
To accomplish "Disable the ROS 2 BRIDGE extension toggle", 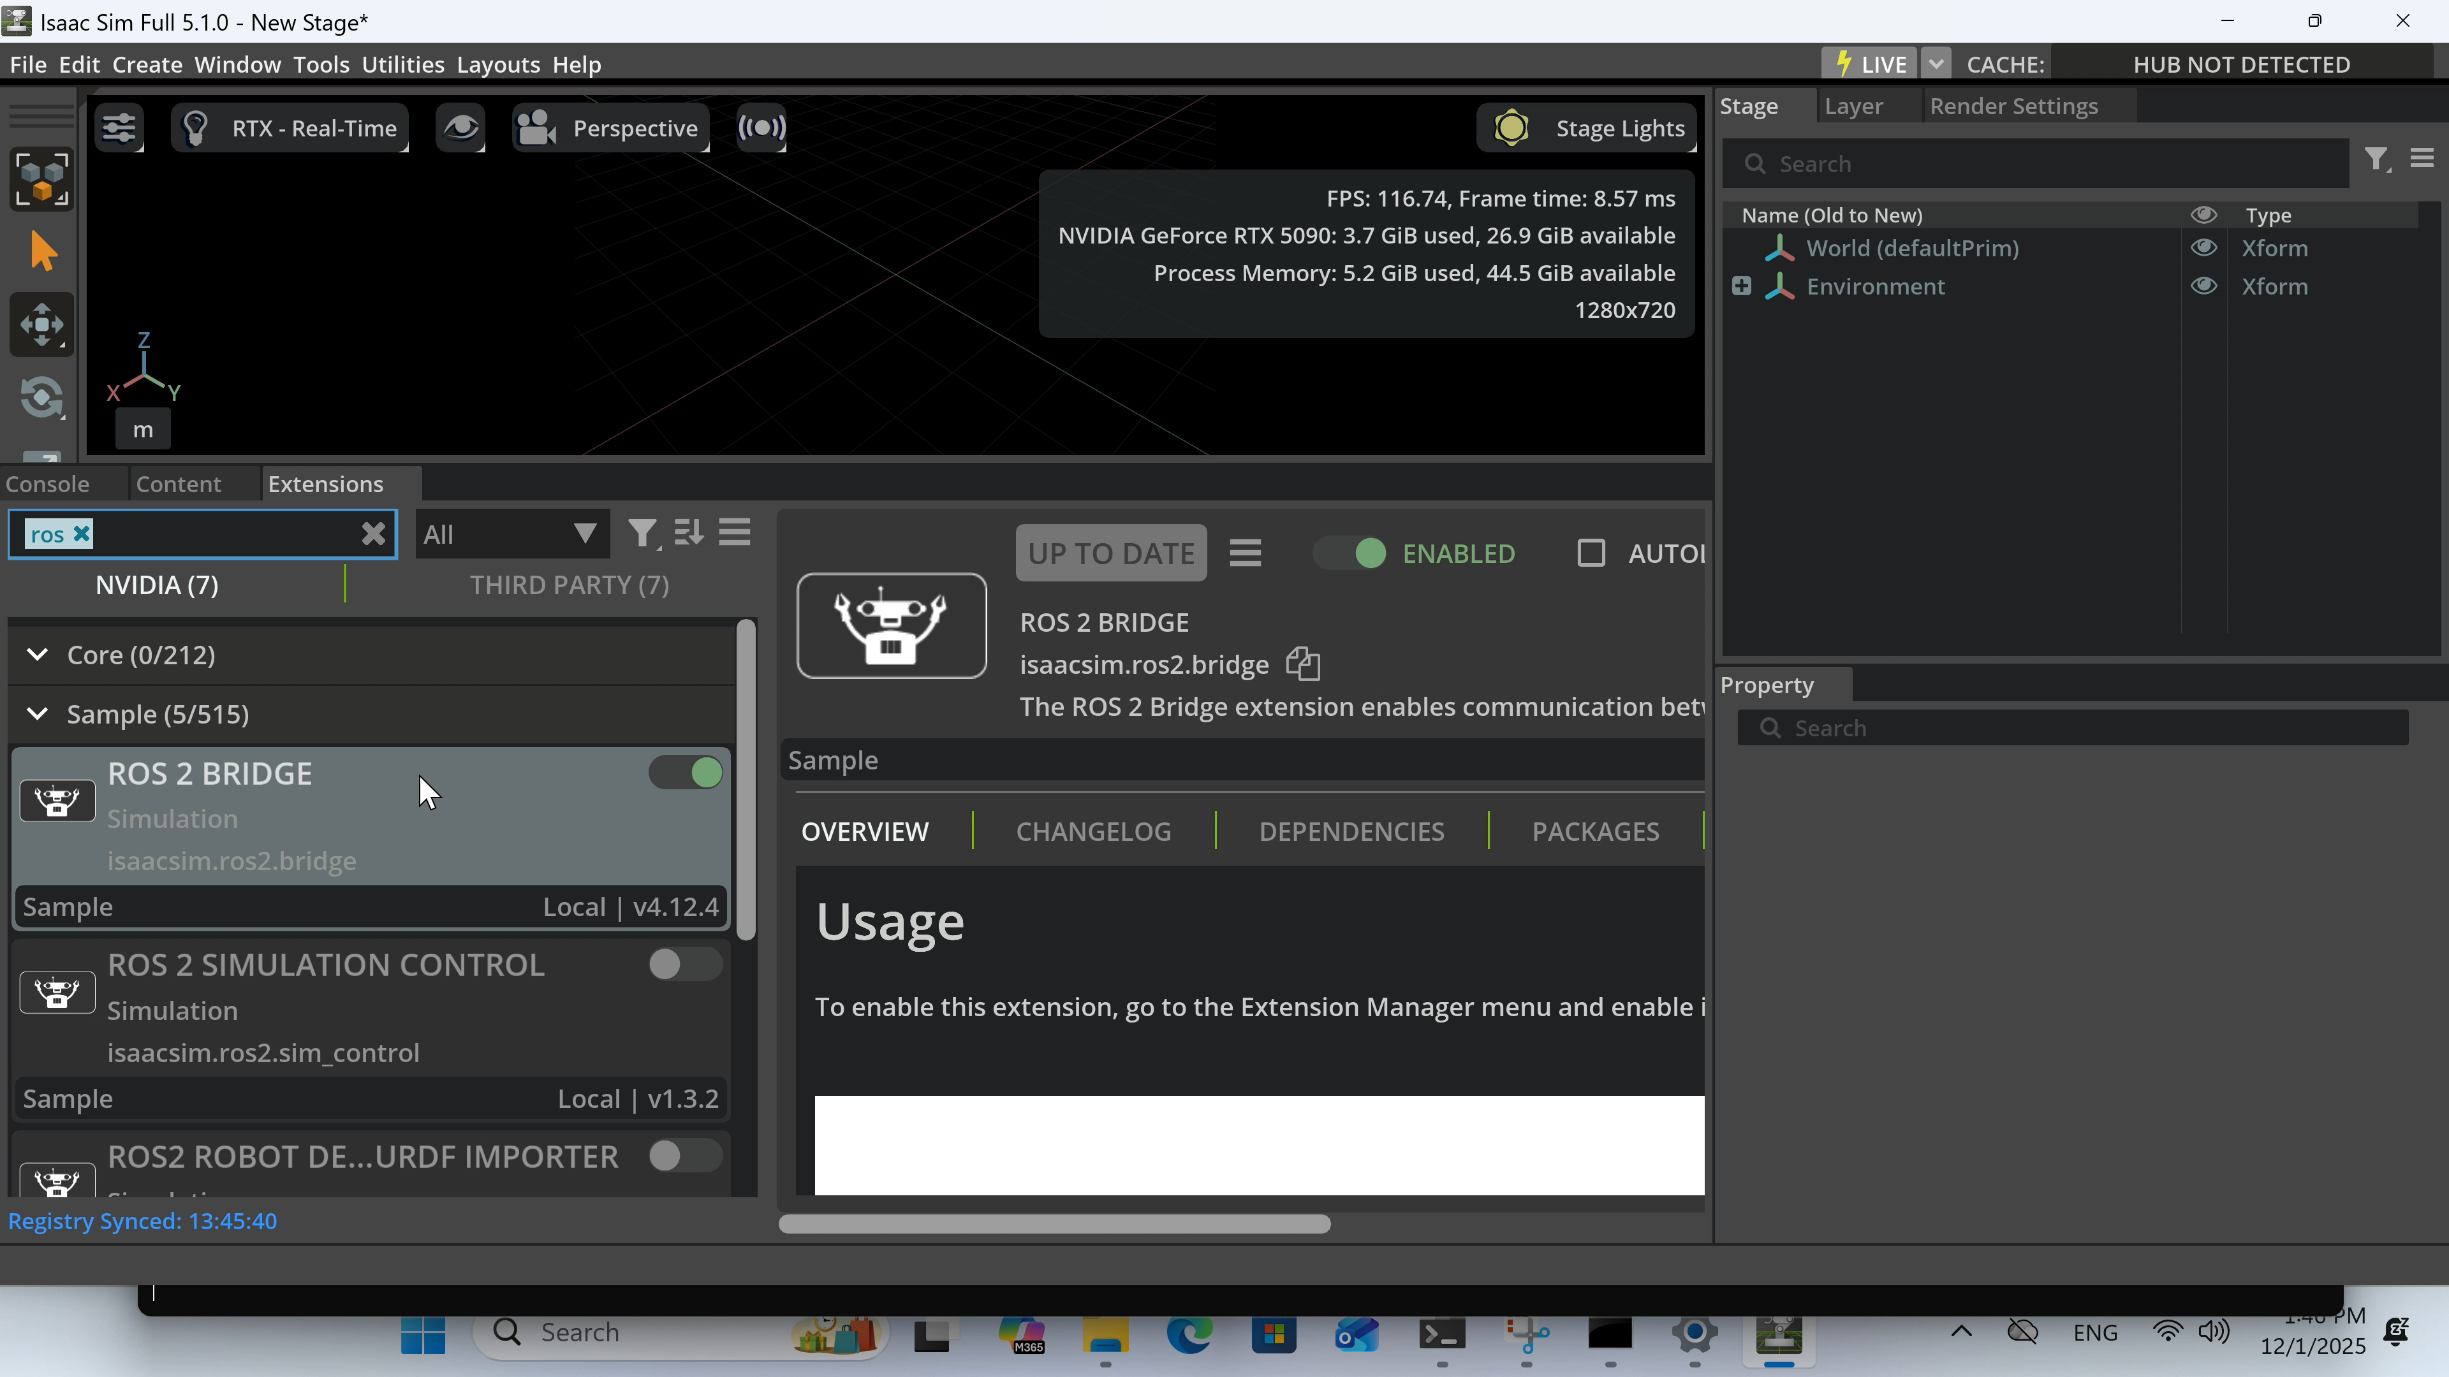I will coord(686,773).
